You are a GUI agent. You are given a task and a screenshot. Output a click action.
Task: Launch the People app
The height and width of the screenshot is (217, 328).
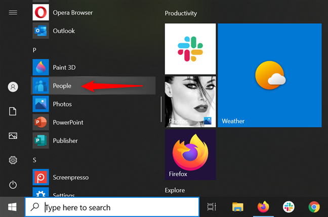(x=93, y=85)
